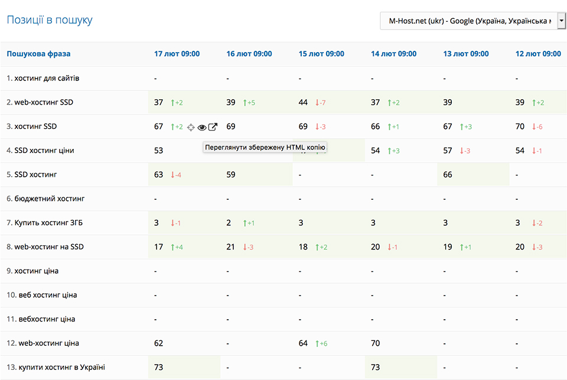Image resolution: width=567 pixels, height=380 pixels.
Task: Click the 12 лют 09:00 column header
Action: pyautogui.click(x=537, y=54)
